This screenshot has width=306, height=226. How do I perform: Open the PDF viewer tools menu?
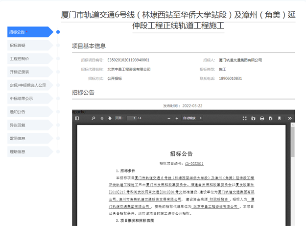pyautogui.click(x=290, y=118)
